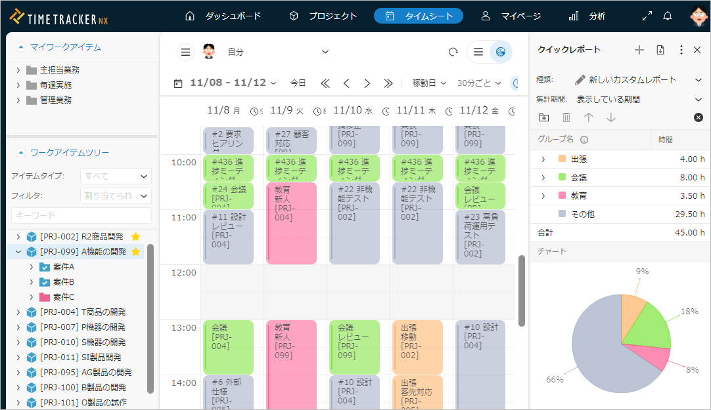Click the export file icon in クイックレポート
Screen dimensions: 711x410
[x=660, y=50]
